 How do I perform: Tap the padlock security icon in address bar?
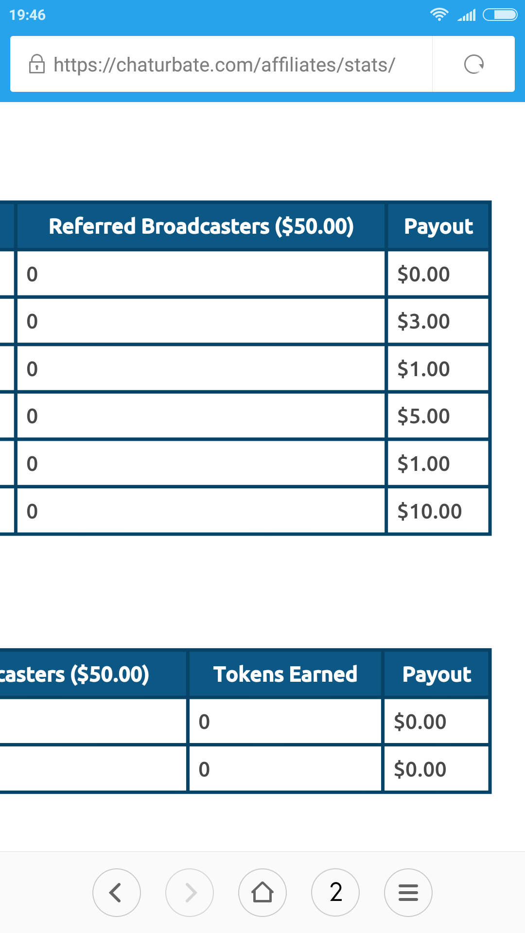pyautogui.click(x=37, y=64)
